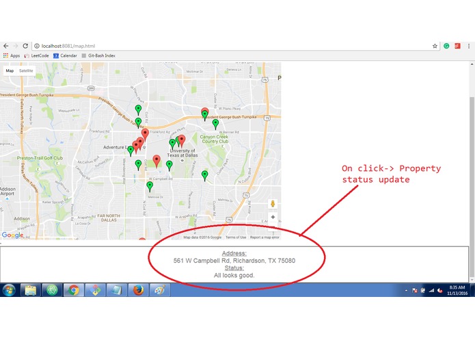This screenshot has height=338, width=475.
Task: Show hidden tray icons arrow
Action: (406, 291)
